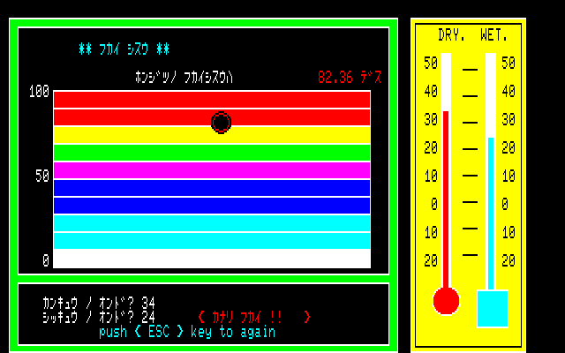Click the 30 mark on the DRY scale

431,120
